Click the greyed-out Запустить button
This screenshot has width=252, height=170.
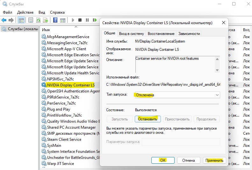pyautogui.click(x=119, y=119)
